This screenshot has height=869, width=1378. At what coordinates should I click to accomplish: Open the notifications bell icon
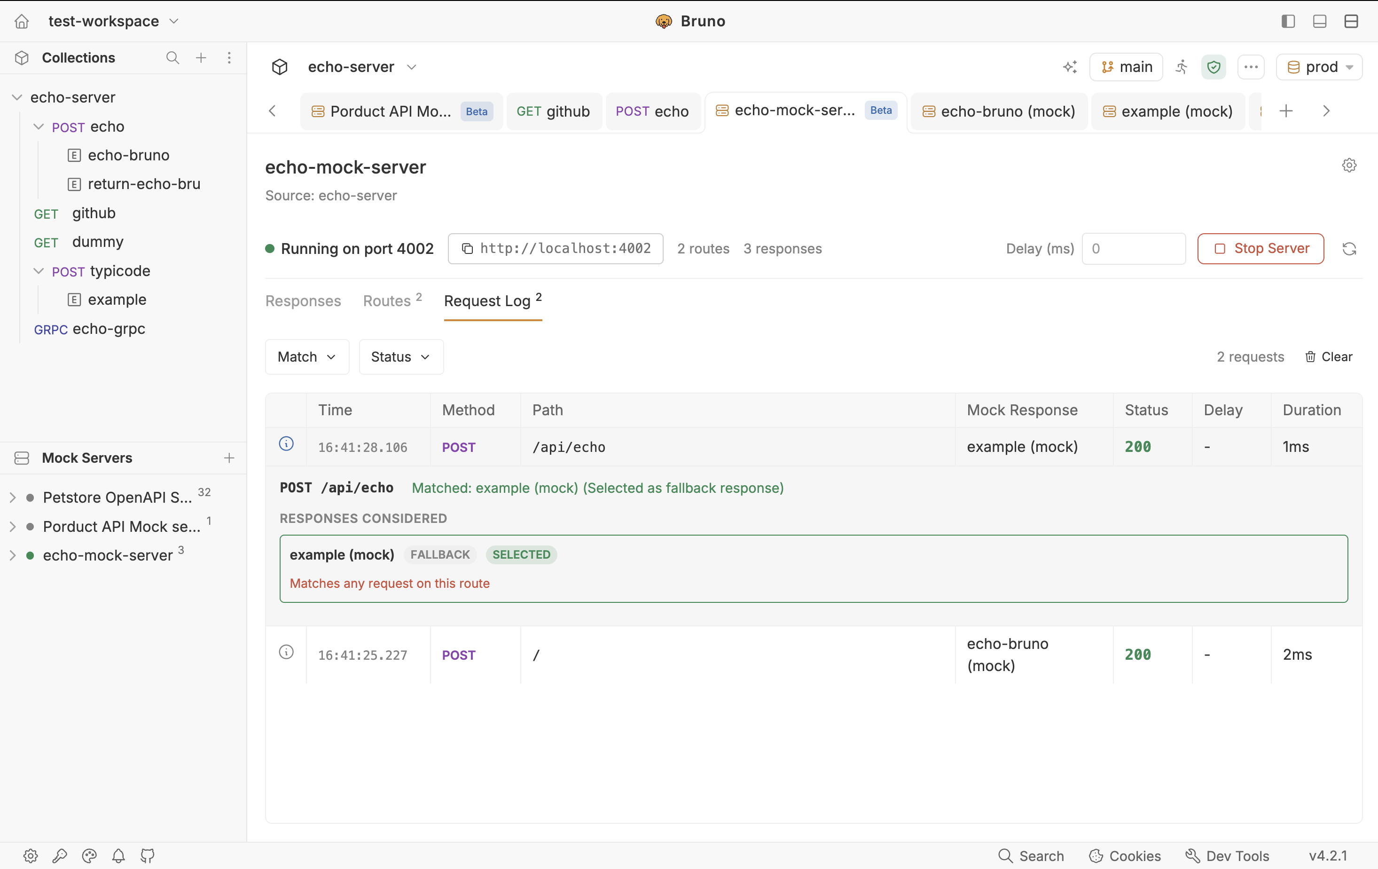(x=118, y=855)
